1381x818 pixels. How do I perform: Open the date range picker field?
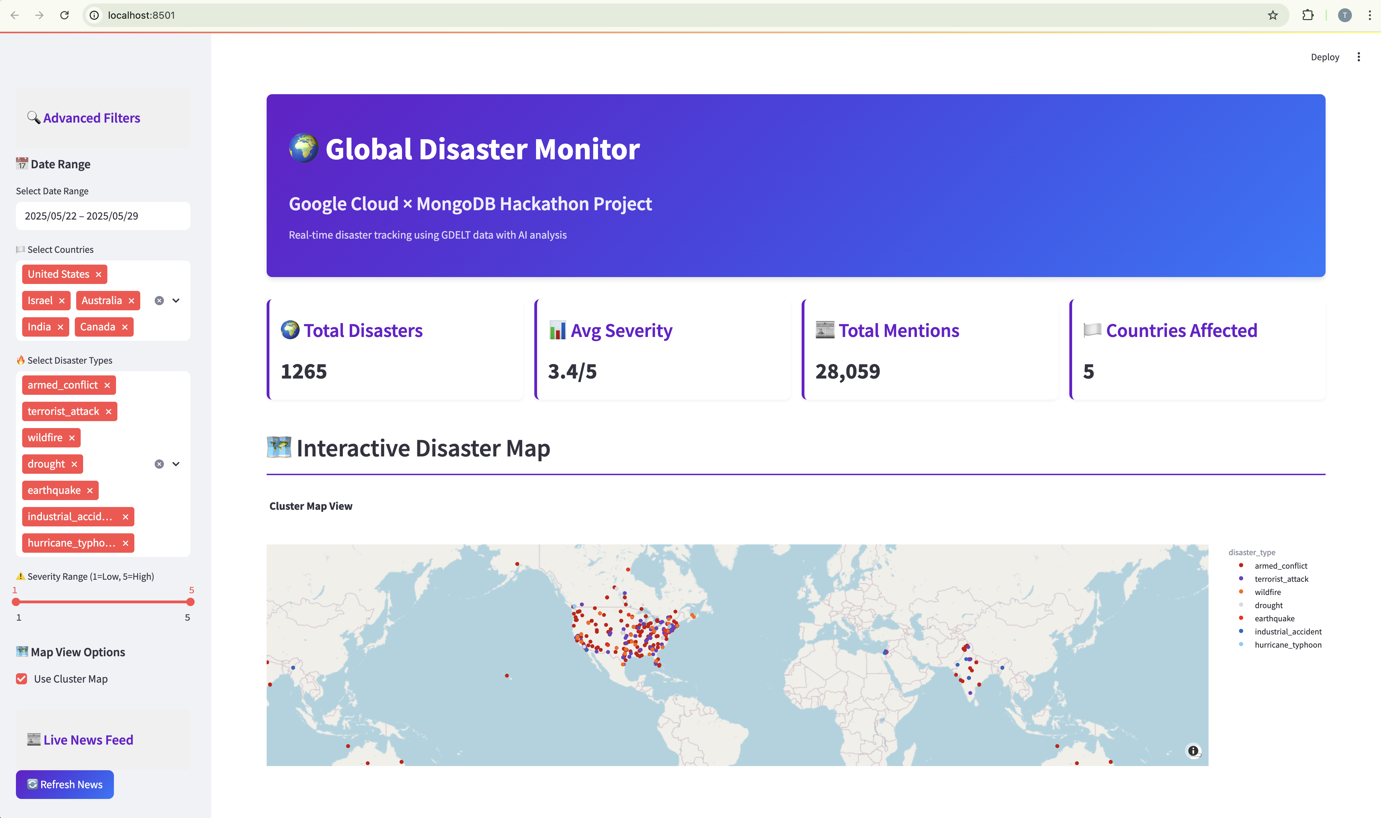103,216
